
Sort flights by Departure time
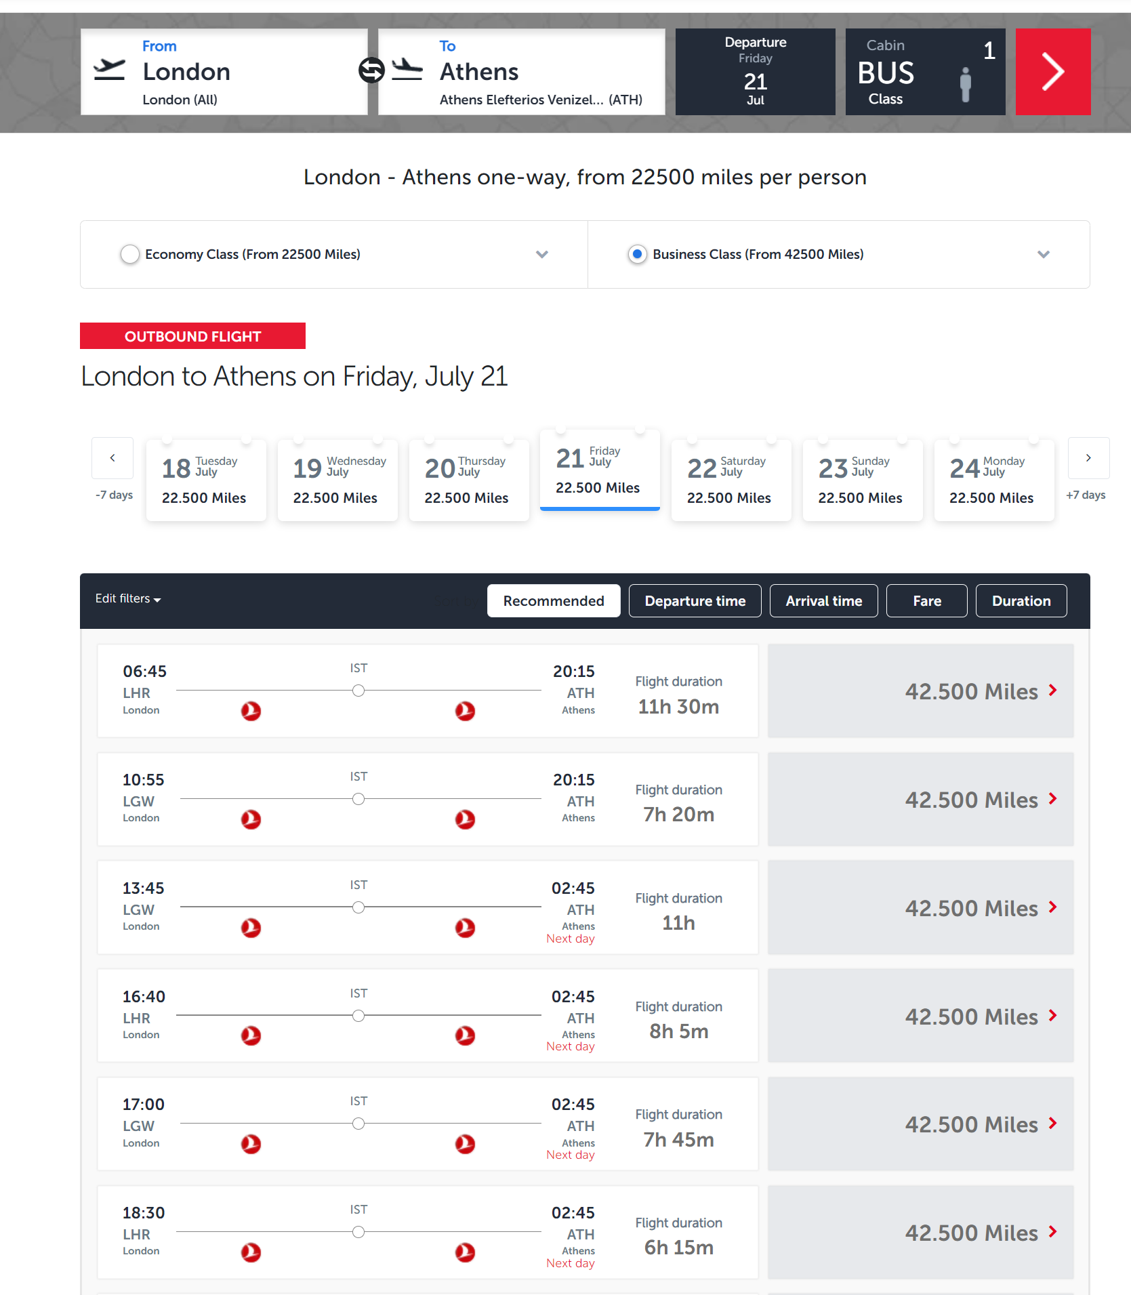[695, 601]
